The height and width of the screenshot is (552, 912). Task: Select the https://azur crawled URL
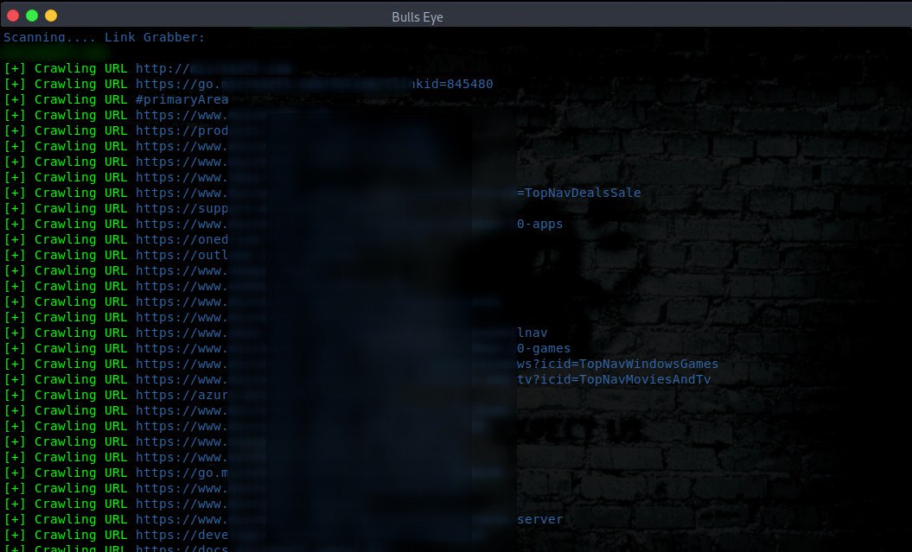182,395
